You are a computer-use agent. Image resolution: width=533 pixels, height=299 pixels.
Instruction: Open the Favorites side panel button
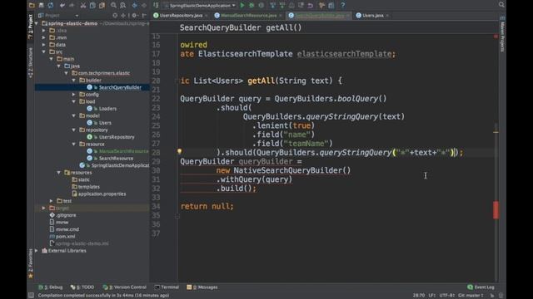31,263
